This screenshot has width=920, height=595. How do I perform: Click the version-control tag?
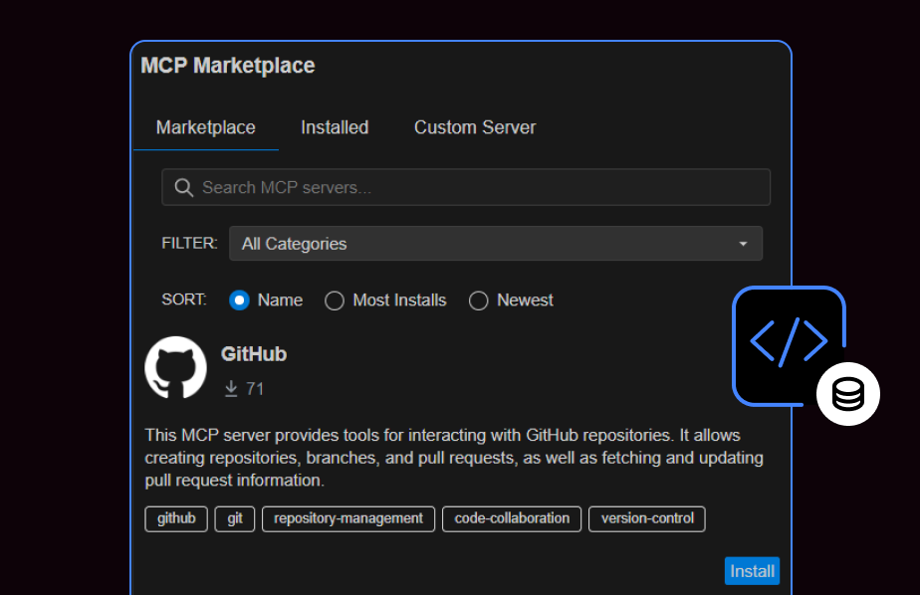(x=646, y=518)
